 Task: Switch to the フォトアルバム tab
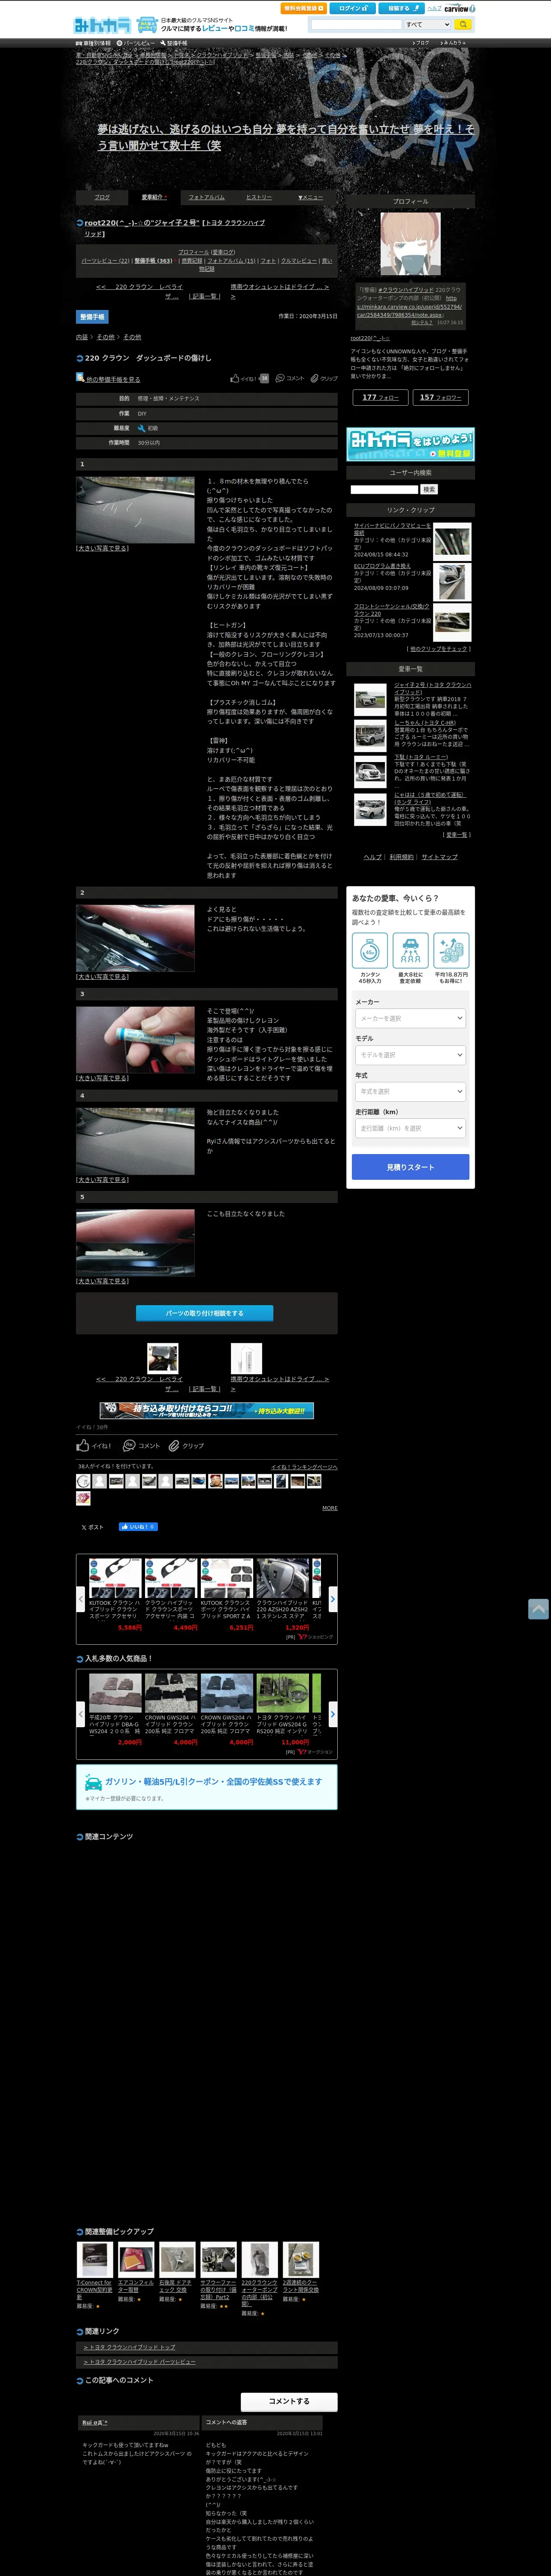pyautogui.click(x=206, y=197)
